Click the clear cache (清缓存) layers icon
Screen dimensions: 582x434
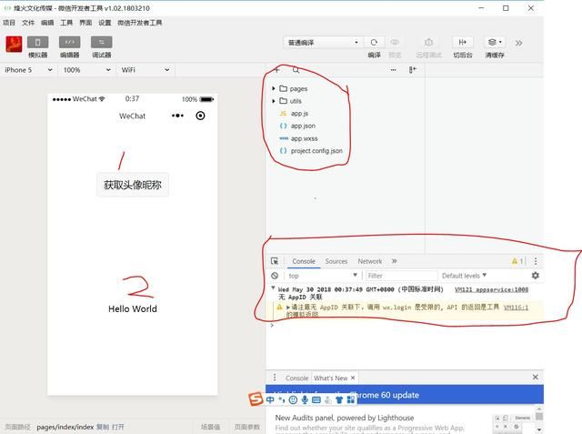(x=494, y=42)
